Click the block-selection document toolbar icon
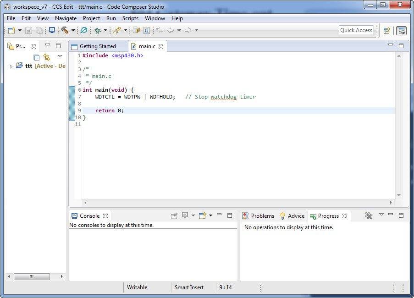414x298 pixels. point(147,30)
